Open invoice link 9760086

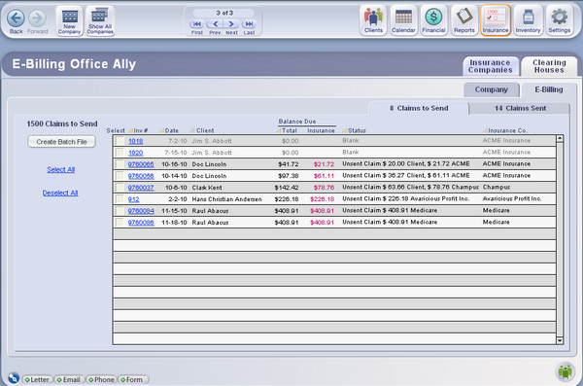pyautogui.click(x=141, y=223)
